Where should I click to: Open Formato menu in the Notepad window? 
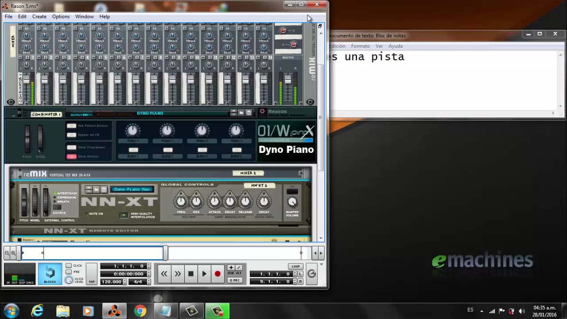click(360, 46)
